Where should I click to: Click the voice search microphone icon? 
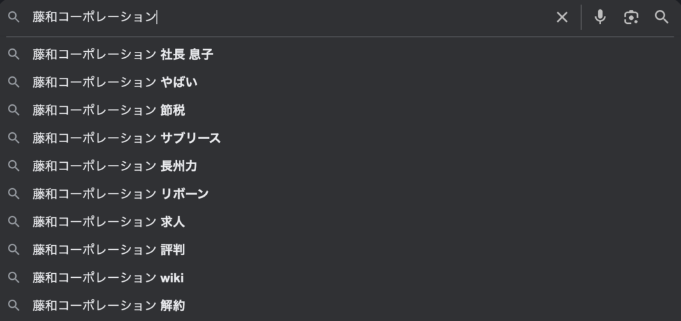click(x=600, y=17)
